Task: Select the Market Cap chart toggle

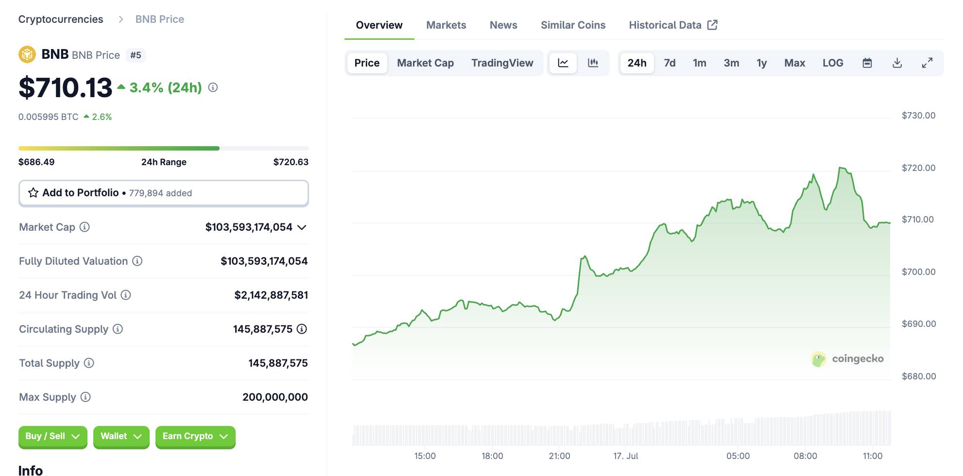Action: (425, 63)
